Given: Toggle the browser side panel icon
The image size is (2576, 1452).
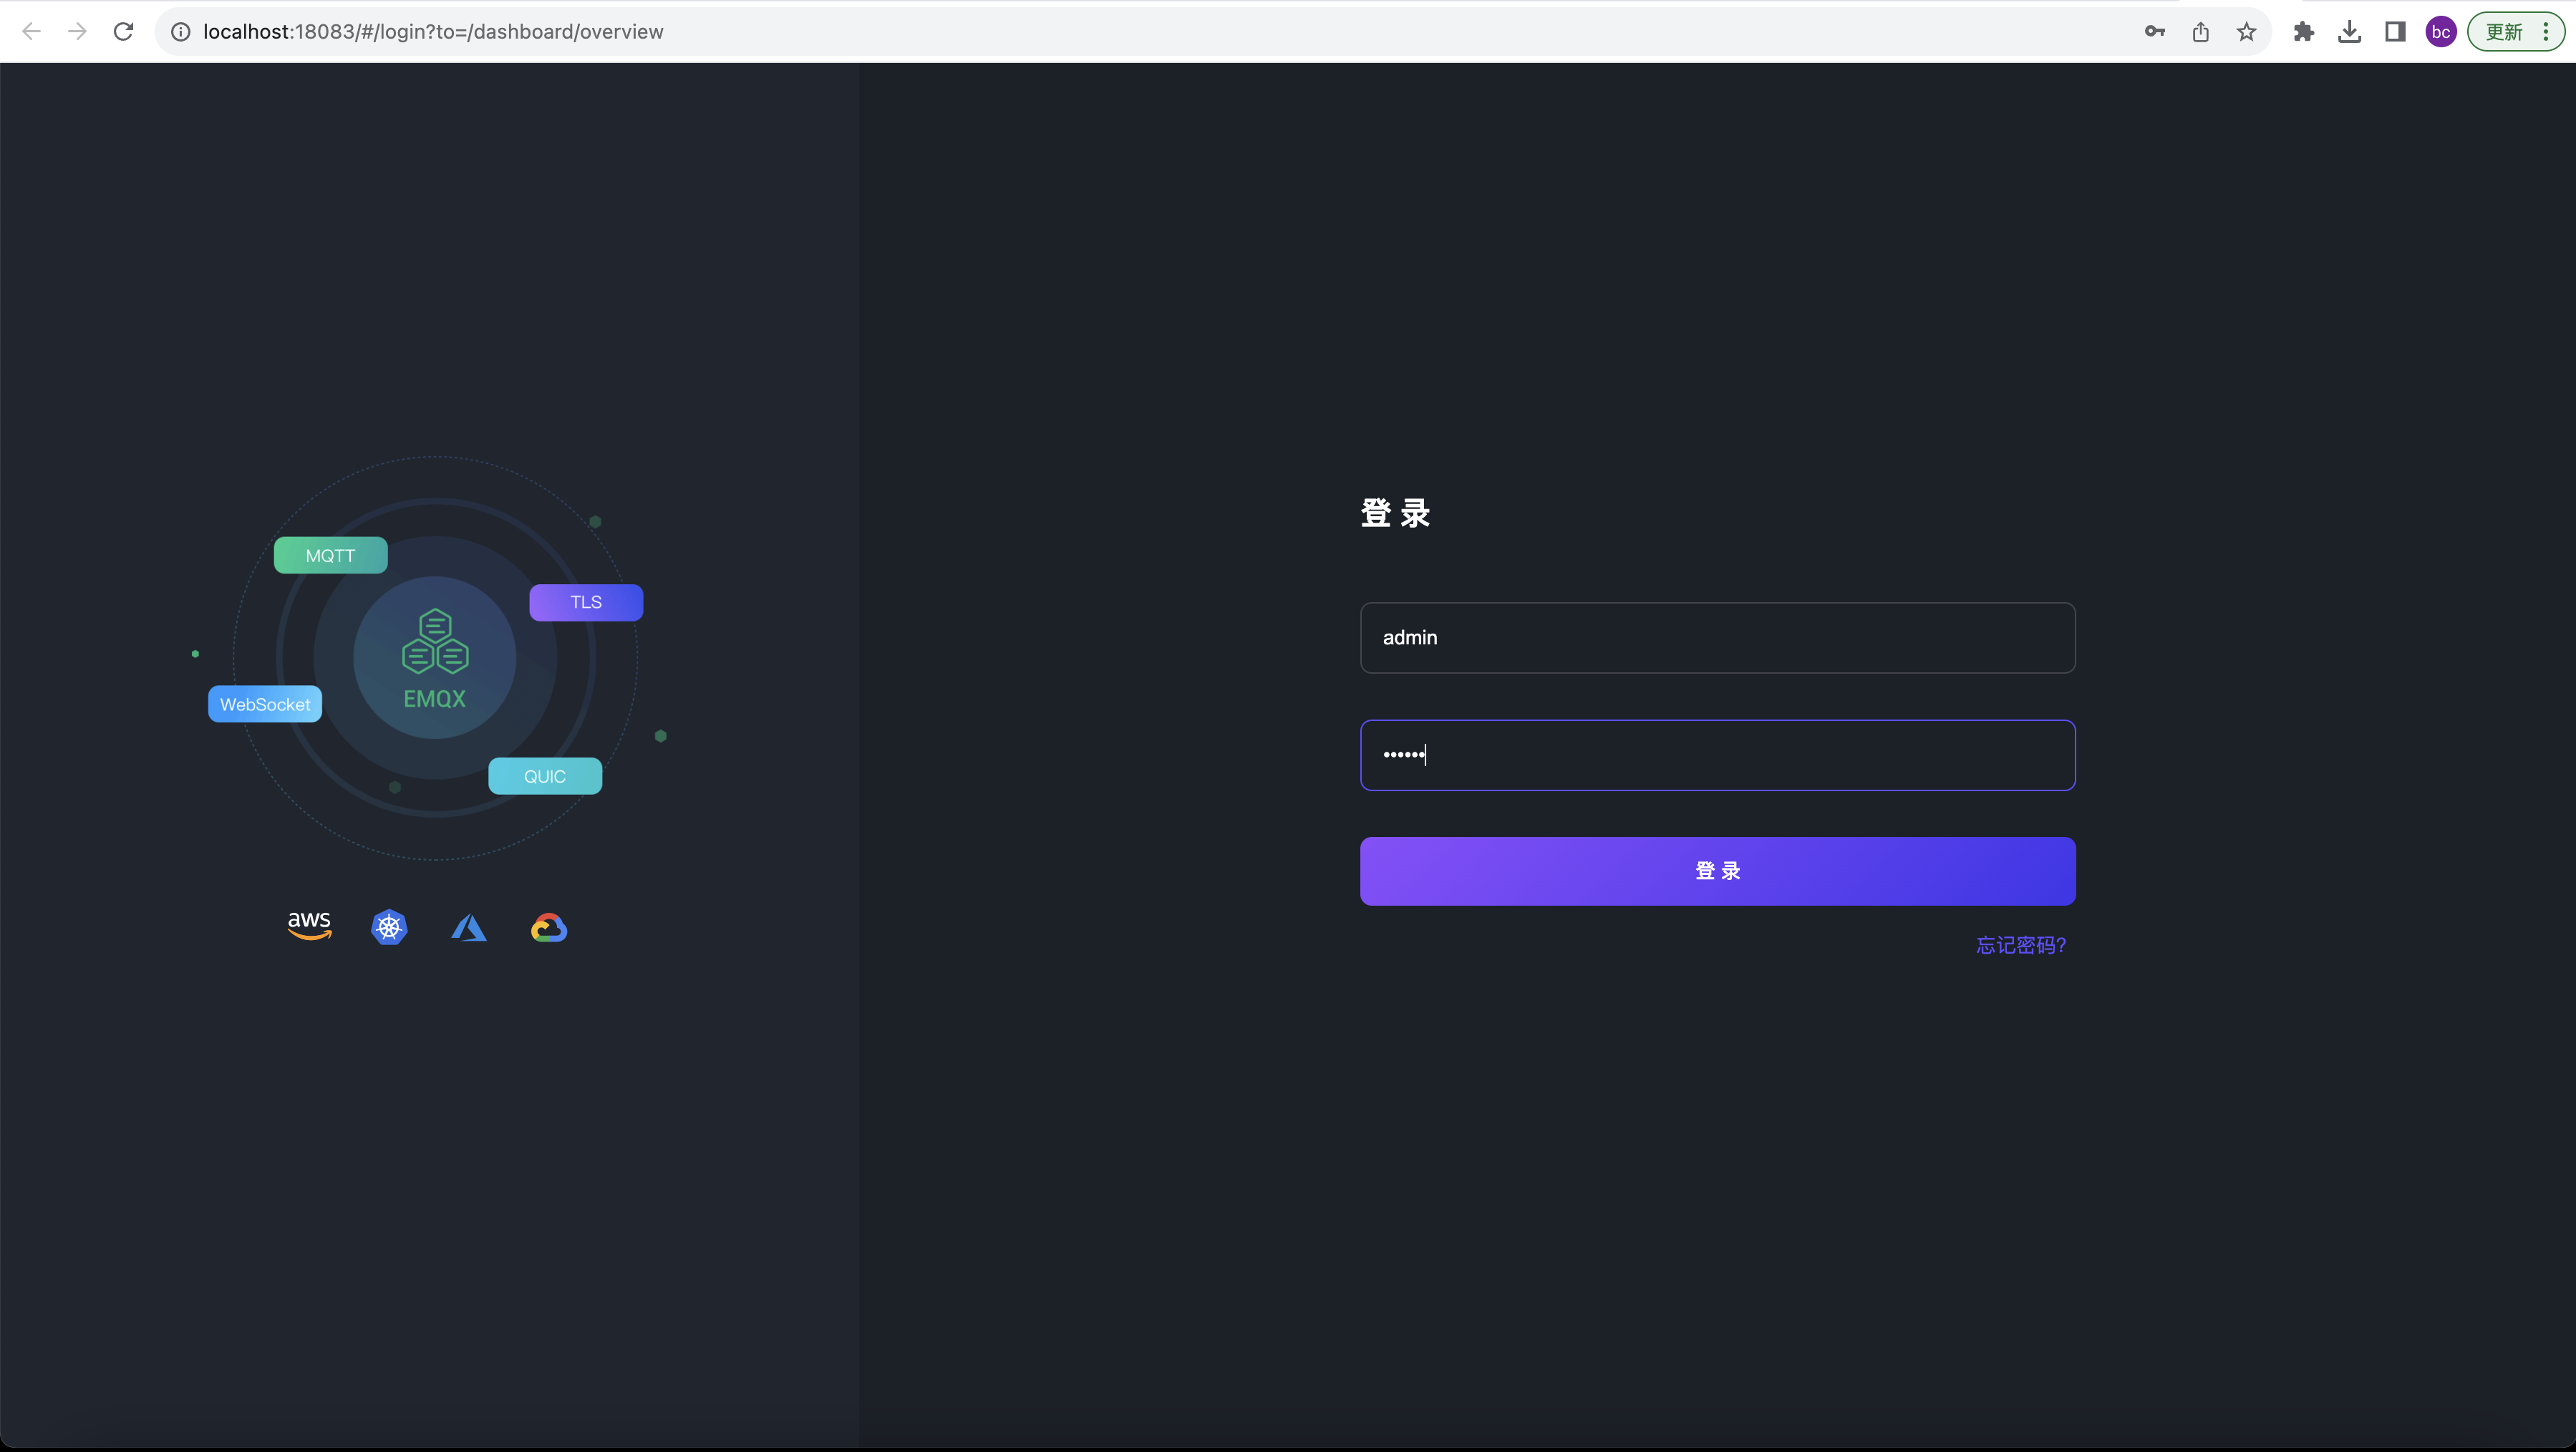Looking at the screenshot, I should 2396,31.
